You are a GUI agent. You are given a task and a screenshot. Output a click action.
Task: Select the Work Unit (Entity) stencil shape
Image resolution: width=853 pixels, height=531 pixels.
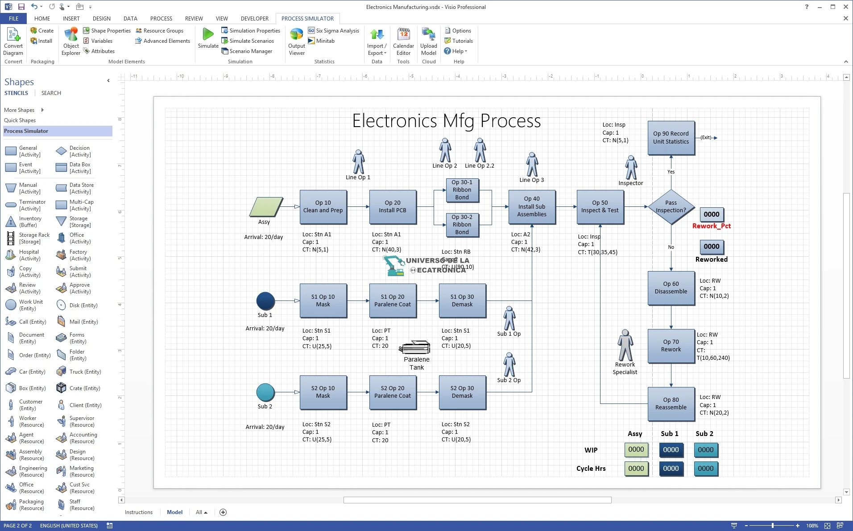[24, 305]
